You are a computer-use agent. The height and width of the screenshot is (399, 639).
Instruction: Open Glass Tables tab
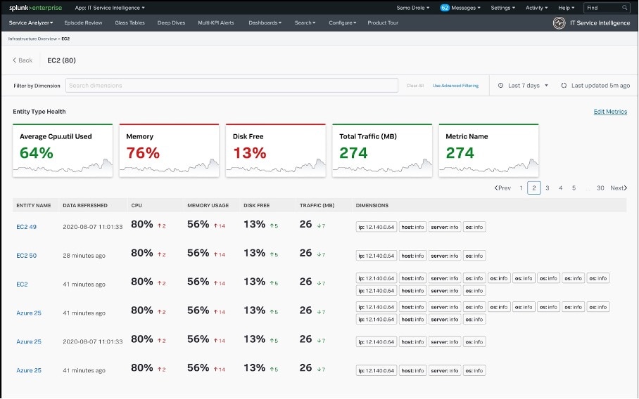point(129,22)
